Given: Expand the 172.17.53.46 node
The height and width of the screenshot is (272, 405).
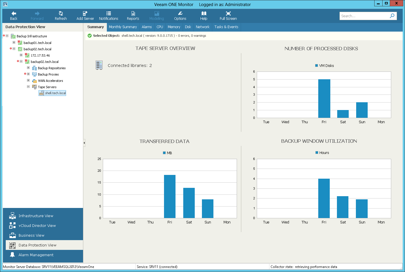Looking at the screenshot, I should [x=21, y=55].
